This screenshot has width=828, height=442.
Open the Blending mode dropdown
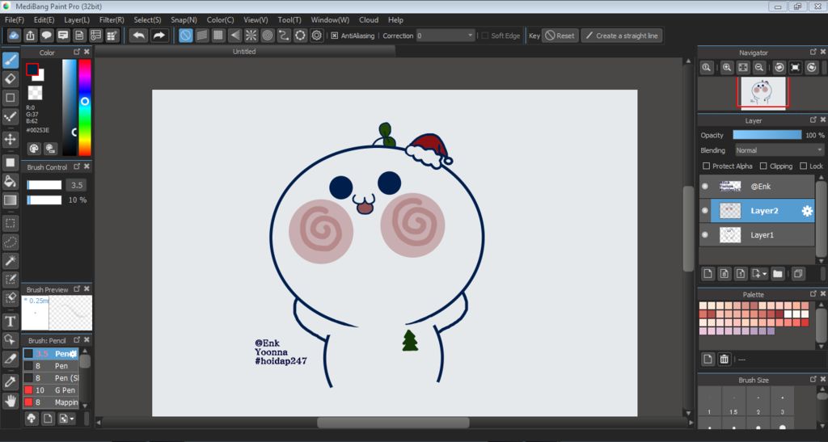click(779, 150)
